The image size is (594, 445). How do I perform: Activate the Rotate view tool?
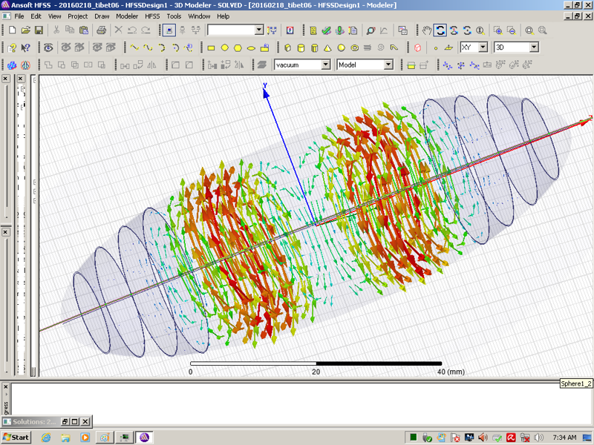440,30
